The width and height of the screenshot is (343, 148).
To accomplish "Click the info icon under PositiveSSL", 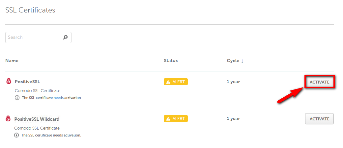I will [x=17, y=98].
